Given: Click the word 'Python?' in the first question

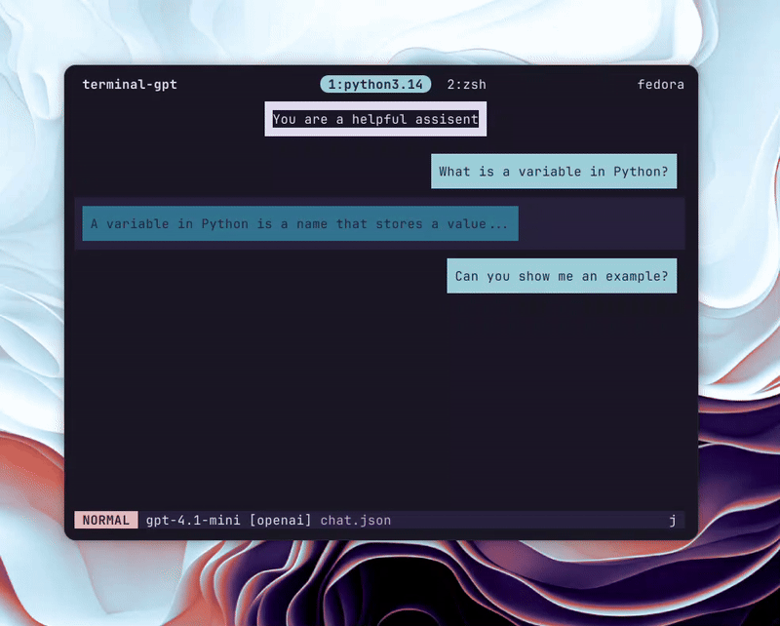Looking at the screenshot, I should click(x=641, y=172).
